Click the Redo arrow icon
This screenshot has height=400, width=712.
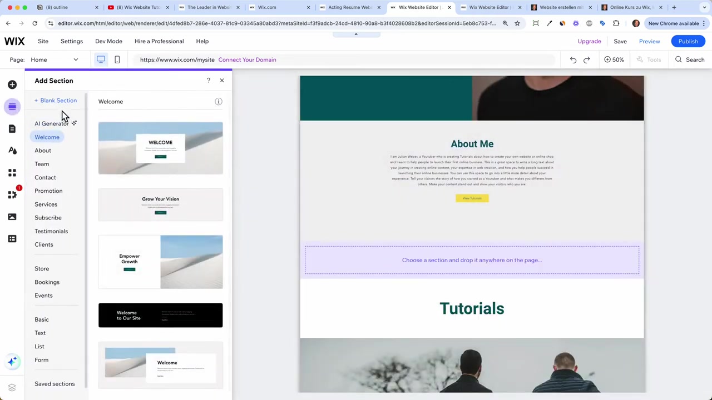pyautogui.click(x=586, y=59)
